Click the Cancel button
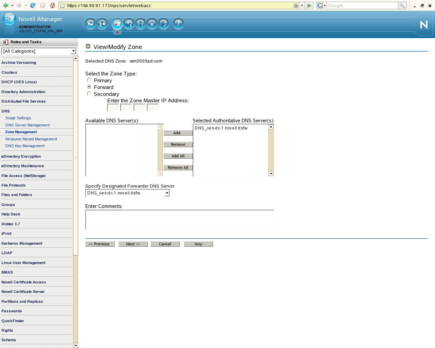This screenshot has height=348, width=435. point(165,244)
